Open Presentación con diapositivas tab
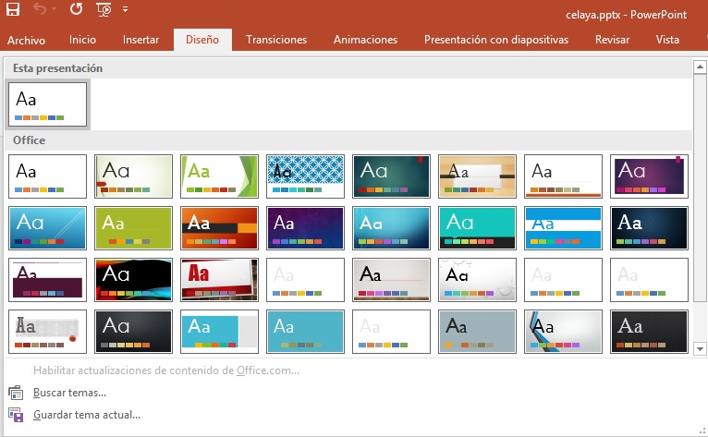This screenshot has width=708, height=437. coord(495,40)
